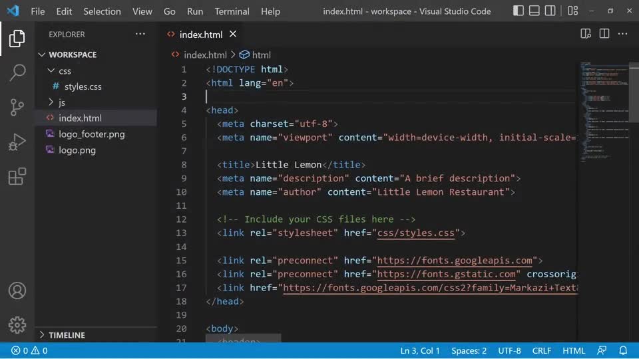The height and width of the screenshot is (359, 639).
Task: Click the Spaces: 2 indentation setting
Action: point(469,350)
